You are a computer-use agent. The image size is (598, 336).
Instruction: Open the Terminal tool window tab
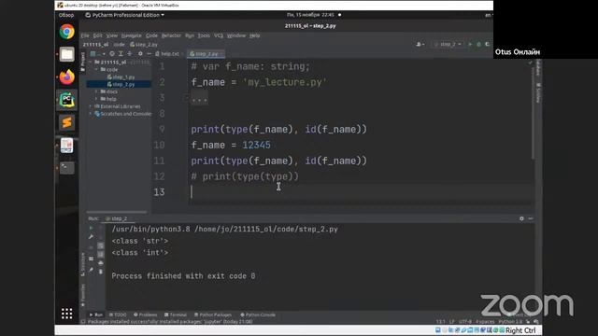pos(176,315)
